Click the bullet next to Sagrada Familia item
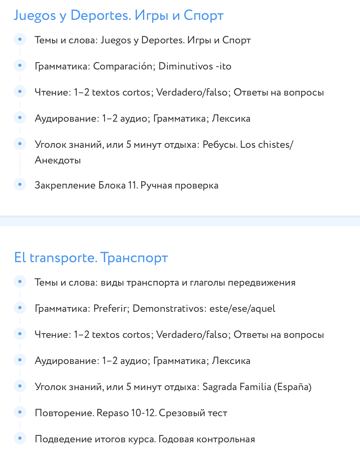The height and width of the screenshot is (459, 360). (20, 386)
